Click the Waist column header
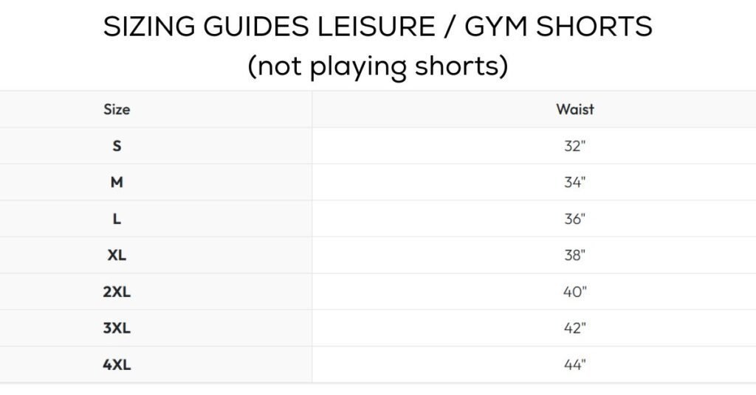The height and width of the screenshot is (395, 756). click(x=574, y=109)
